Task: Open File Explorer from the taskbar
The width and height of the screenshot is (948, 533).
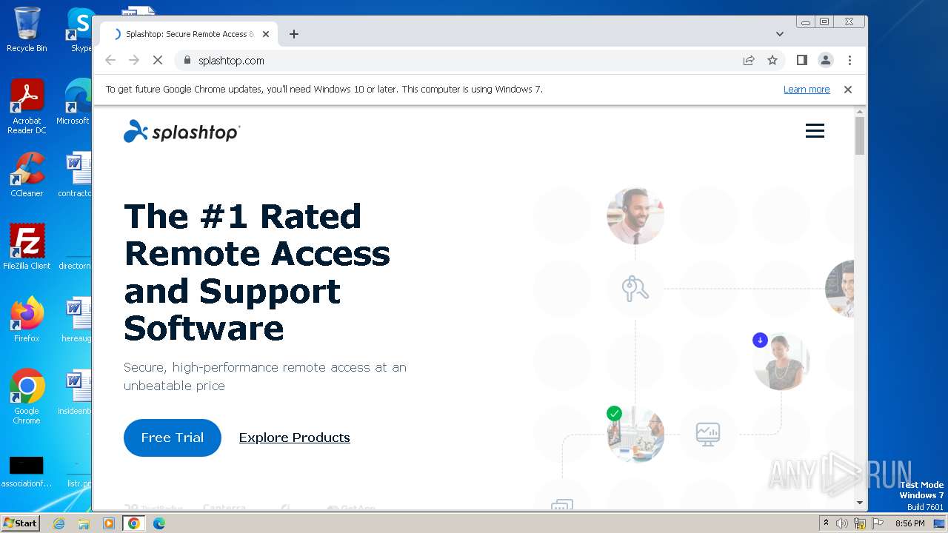Action: (x=84, y=523)
